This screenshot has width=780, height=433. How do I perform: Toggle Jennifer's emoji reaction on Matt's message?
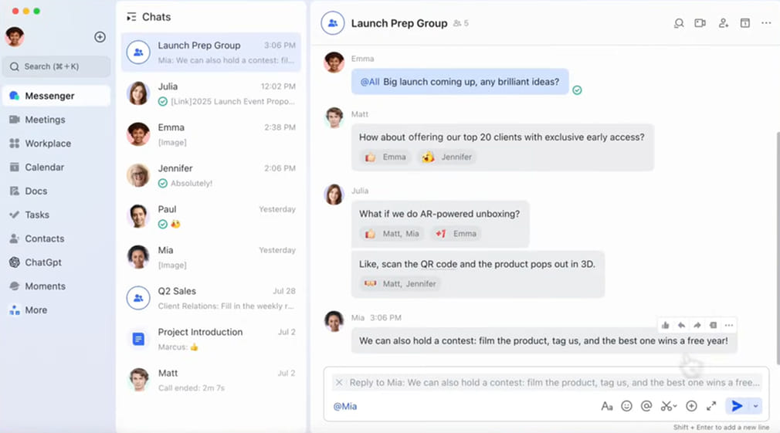pos(447,157)
